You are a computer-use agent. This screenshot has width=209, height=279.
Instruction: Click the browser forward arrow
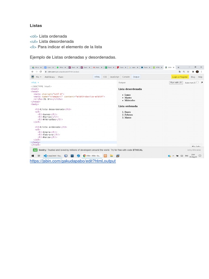click(36, 72)
